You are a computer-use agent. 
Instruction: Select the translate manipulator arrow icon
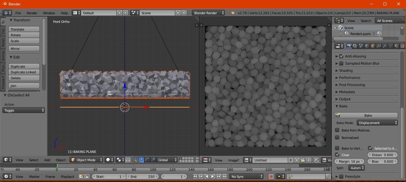[141, 160]
